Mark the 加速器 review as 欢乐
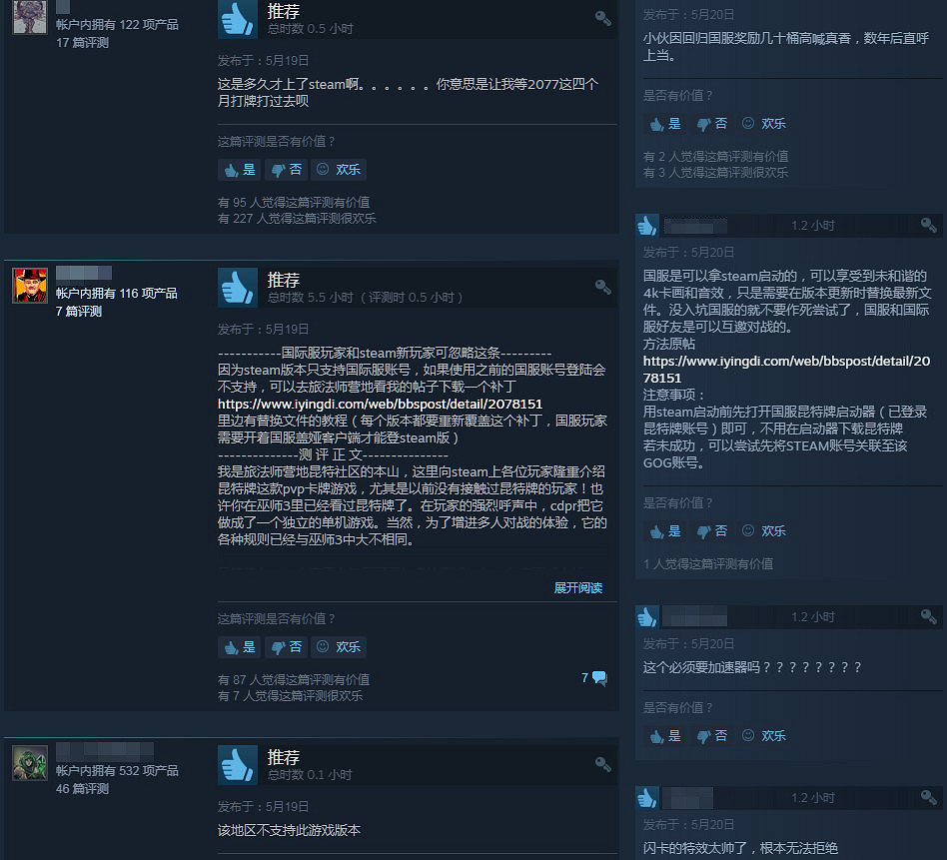This screenshot has width=947, height=860. (x=764, y=735)
